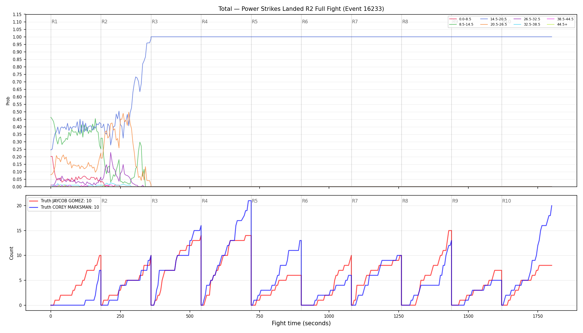Click the 20 tick on the Count axis
This screenshot has width=583, height=333.
coord(19,206)
